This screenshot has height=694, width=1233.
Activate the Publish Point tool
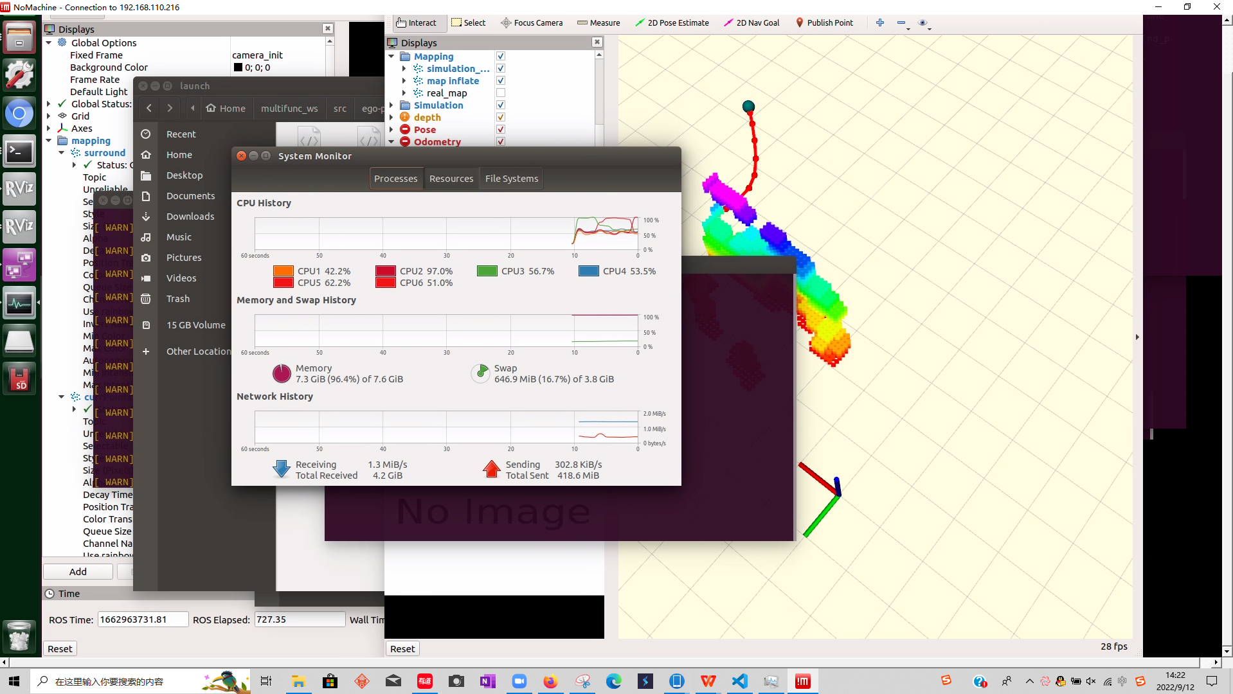click(x=824, y=22)
